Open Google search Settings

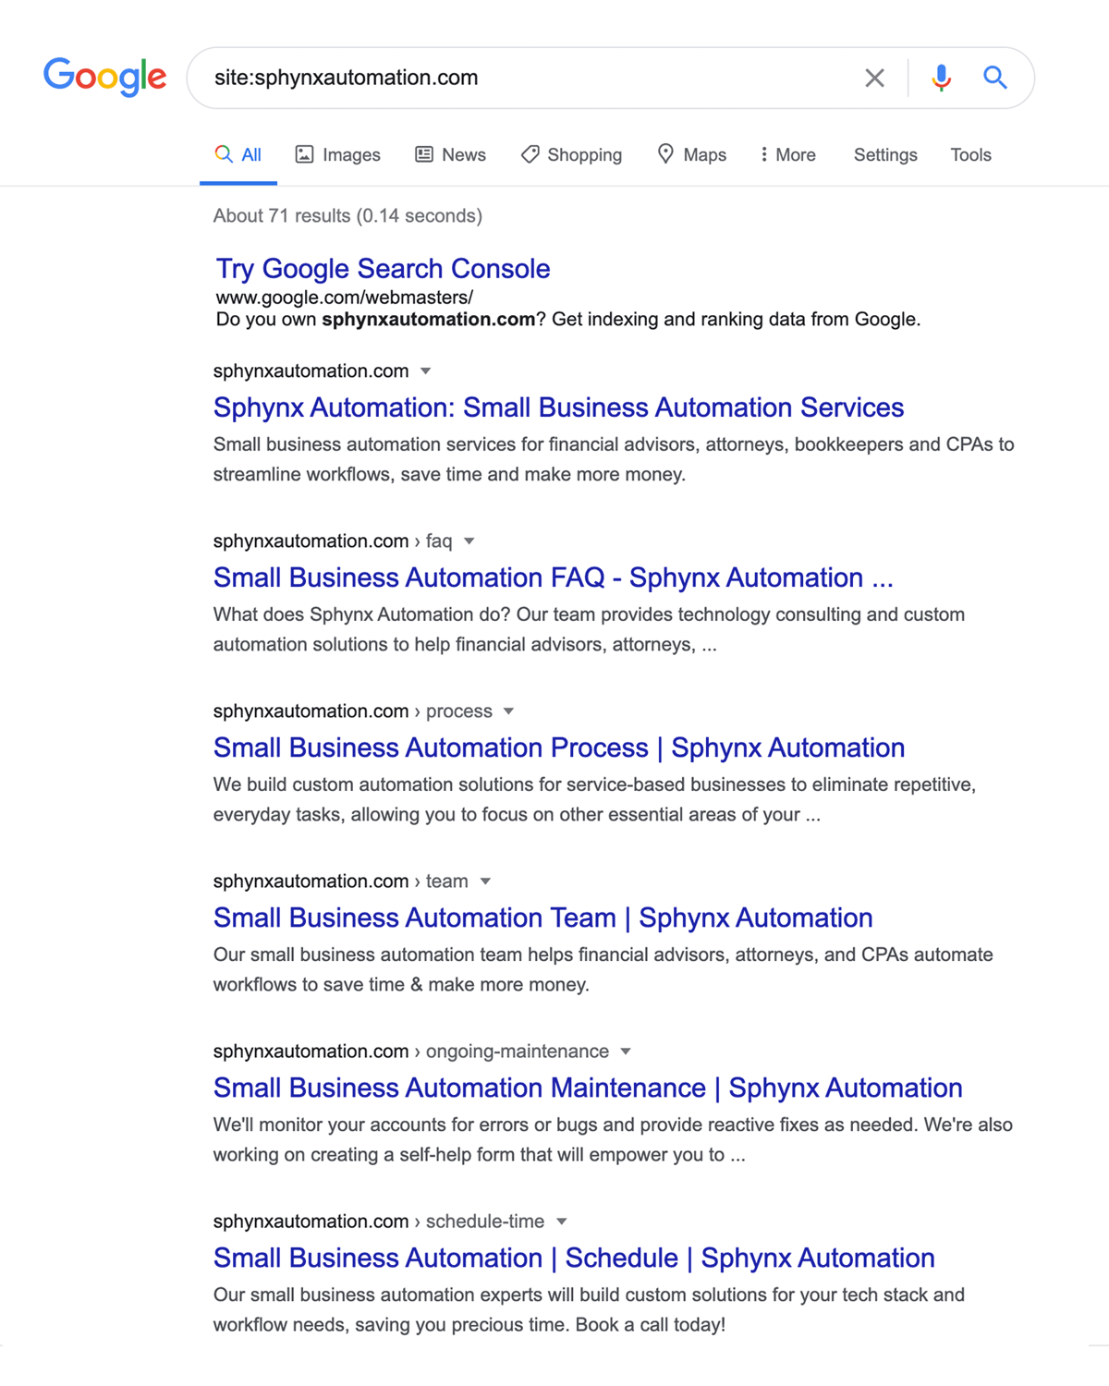point(884,154)
